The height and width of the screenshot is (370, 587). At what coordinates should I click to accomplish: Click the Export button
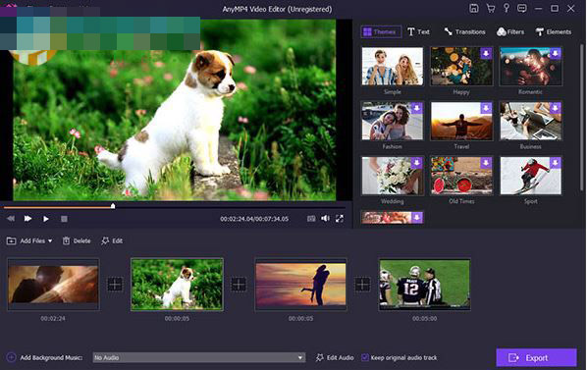point(536,357)
